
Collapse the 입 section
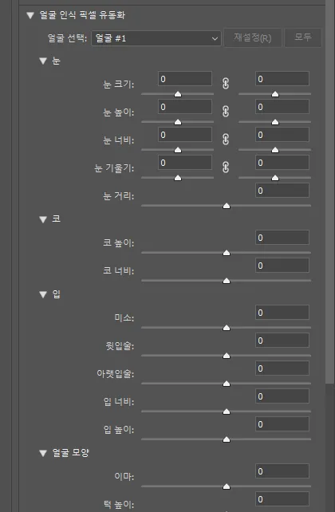43,294
